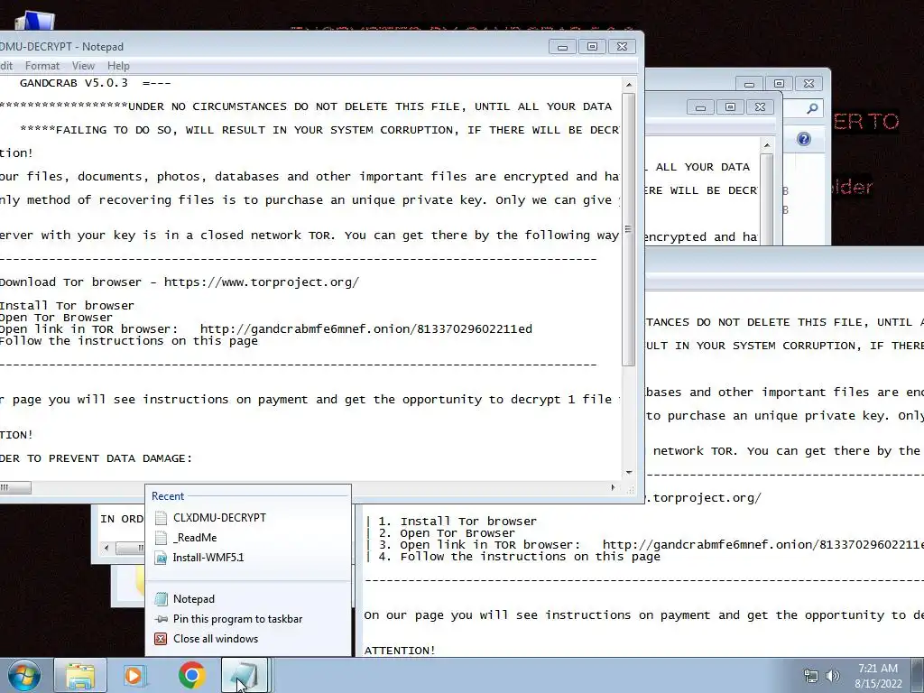The height and width of the screenshot is (693, 924).
Task: Maximize the rear Explorer window
Action: [779, 84]
